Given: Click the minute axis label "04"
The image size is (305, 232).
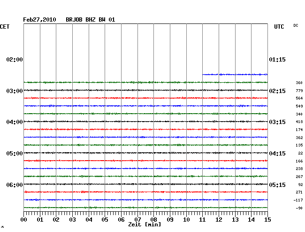Looking at the screenshot, I should [x=89, y=220].
